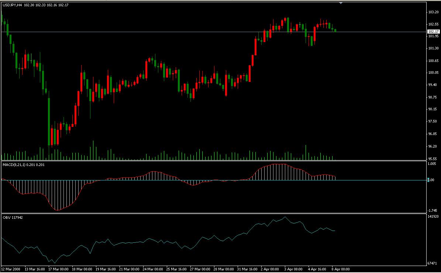Click the 141920 OBV scale value
441x273 pixels.
pyautogui.click(x=433, y=217)
